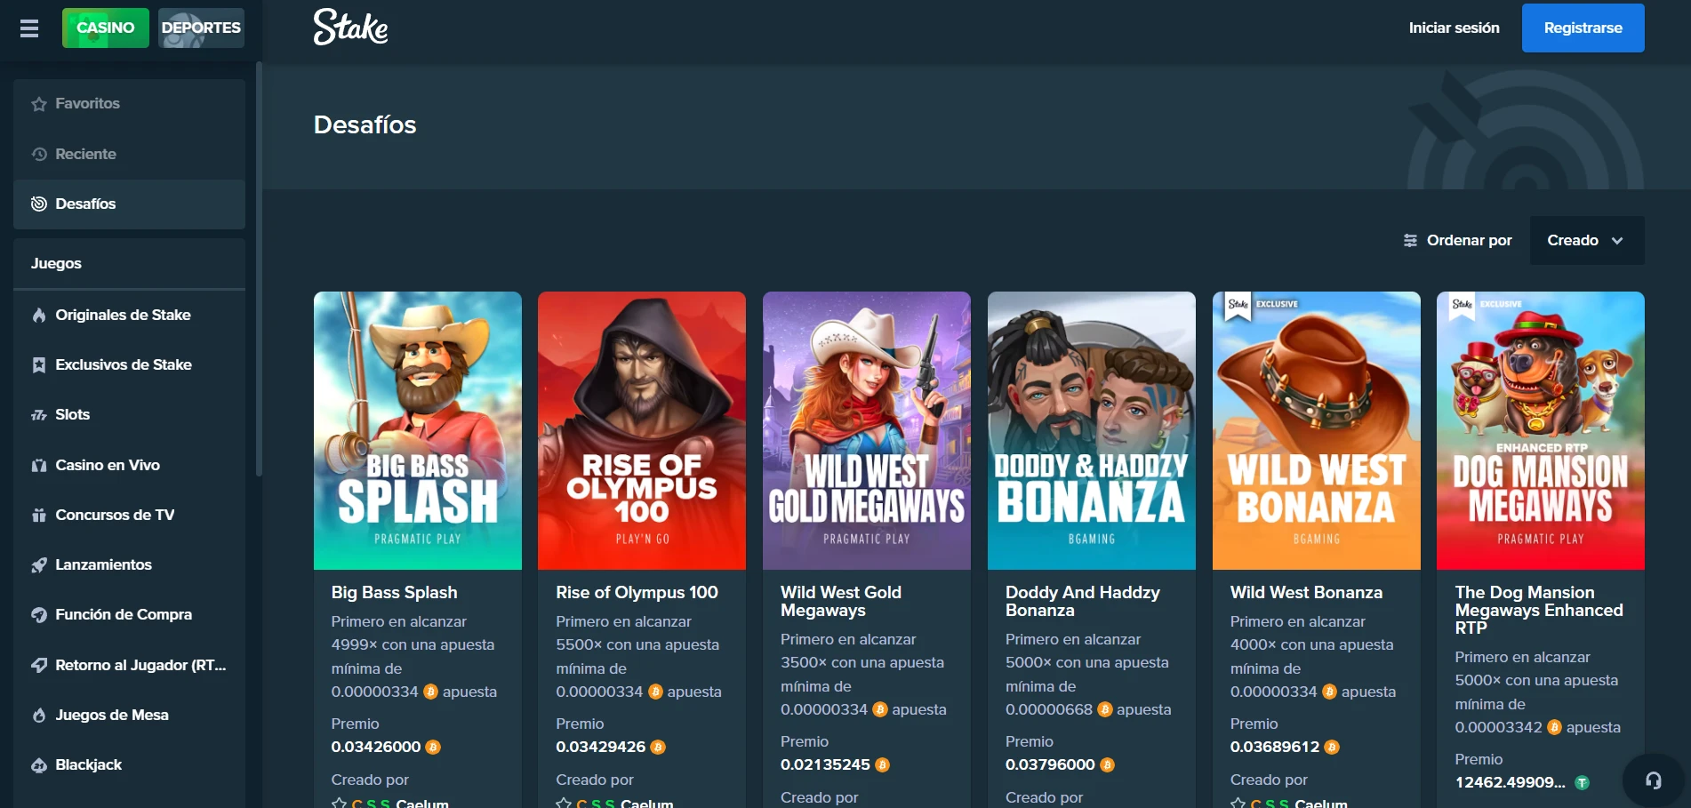The height and width of the screenshot is (808, 1691).
Task: Click the Lanzamientos rocket icon
Action: tap(39, 564)
